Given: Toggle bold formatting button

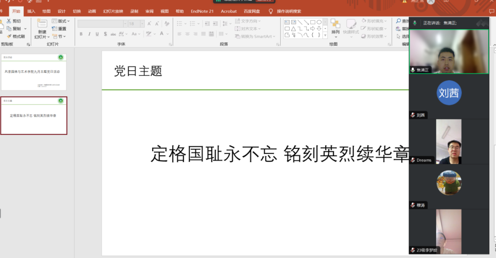Looking at the screenshot, I should (x=81, y=34).
